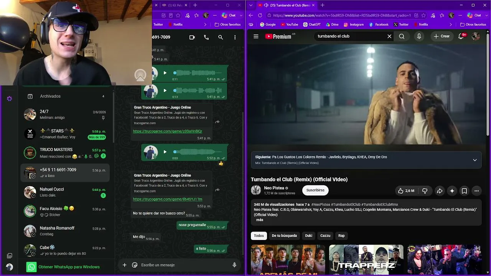Open the media gallery icon in WhatsApp sidebar
Image resolution: width=491 pixels, height=276 pixels.
(x=10, y=256)
